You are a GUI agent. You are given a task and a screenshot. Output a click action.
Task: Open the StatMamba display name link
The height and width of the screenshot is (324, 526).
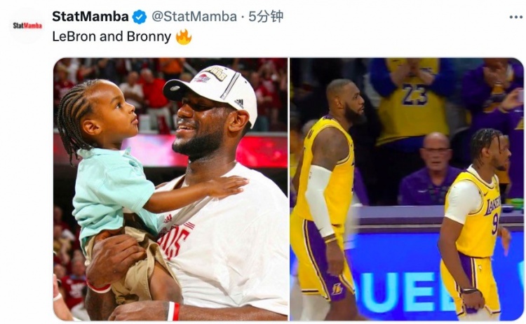(90, 17)
